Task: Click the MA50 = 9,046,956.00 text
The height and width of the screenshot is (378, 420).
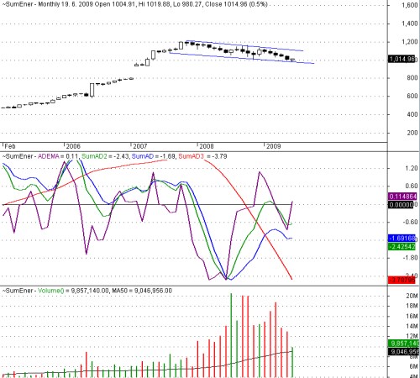Action: coord(142,291)
